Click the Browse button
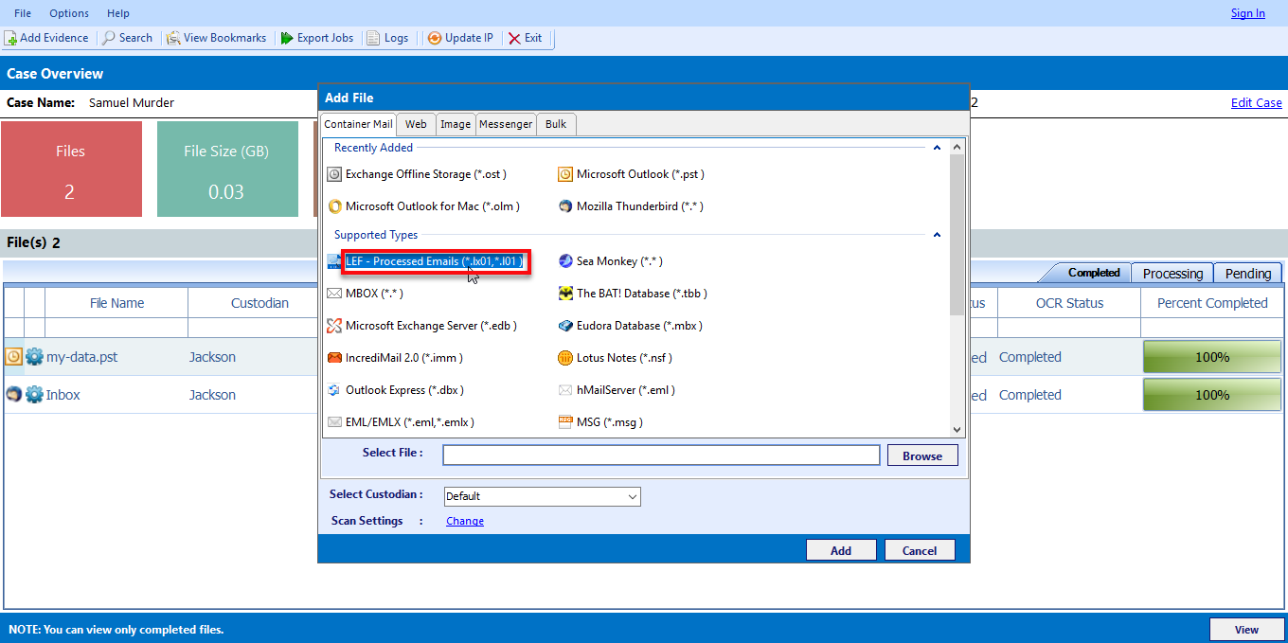This screenshot has height=643, width=1288. [921, 455]
